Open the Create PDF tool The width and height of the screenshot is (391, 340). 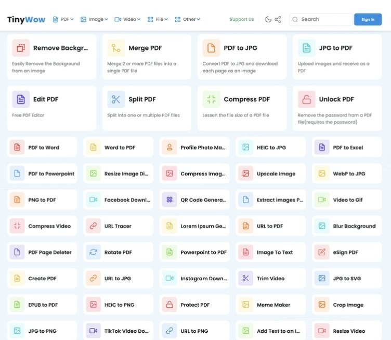42,278
